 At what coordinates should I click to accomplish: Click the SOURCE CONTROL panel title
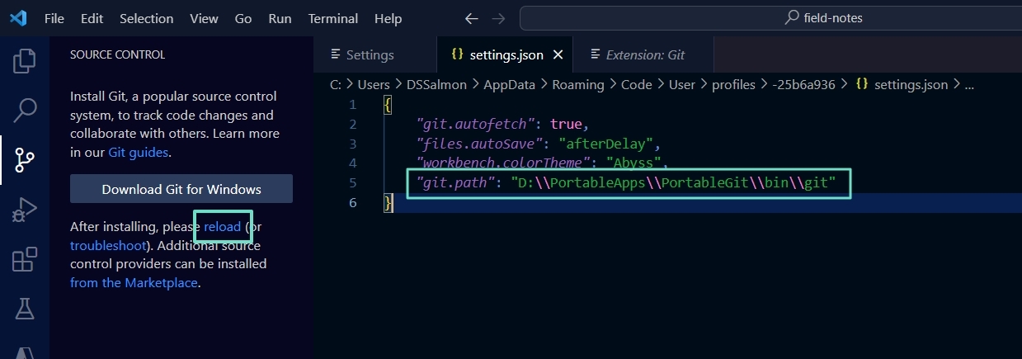click(117, 54)
